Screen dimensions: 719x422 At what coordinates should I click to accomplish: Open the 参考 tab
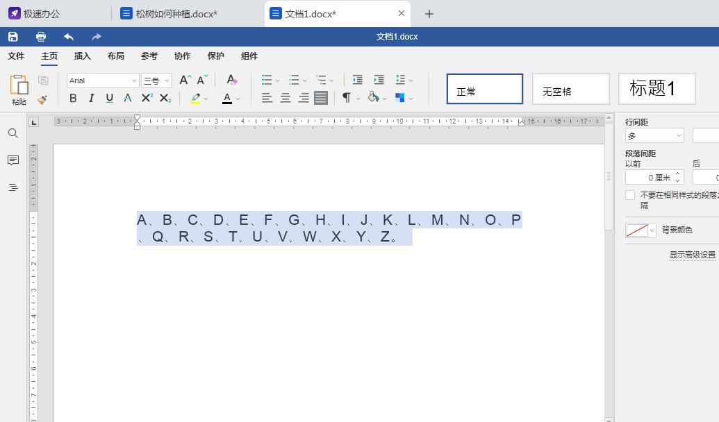(149, 56)
